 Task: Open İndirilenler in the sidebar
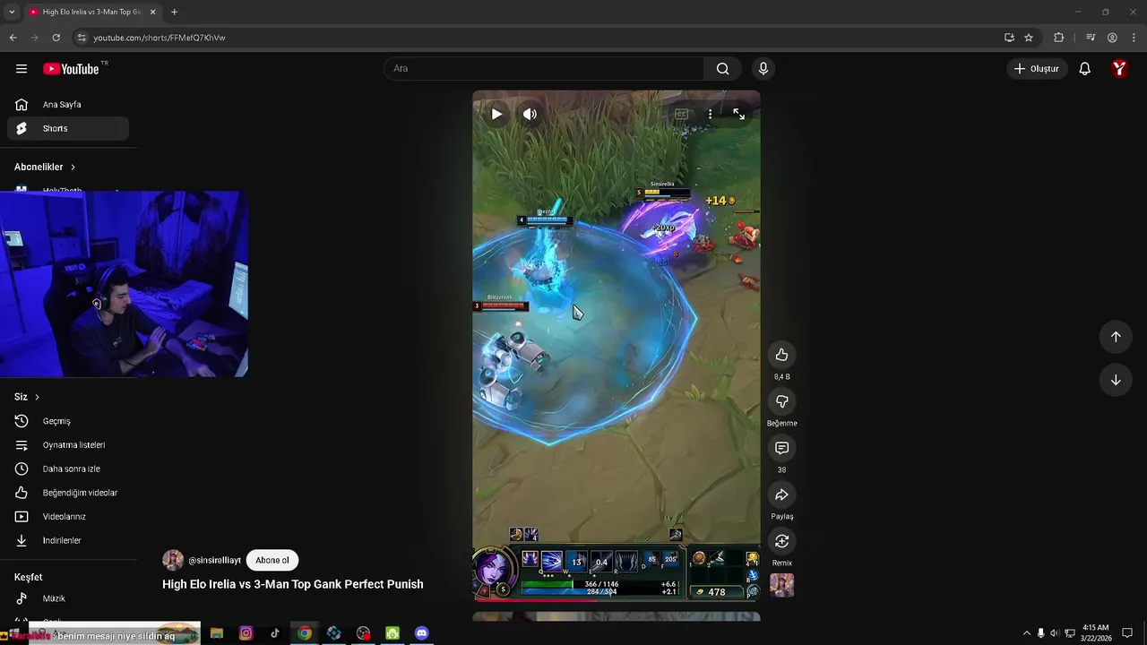[x=68, y=540]
